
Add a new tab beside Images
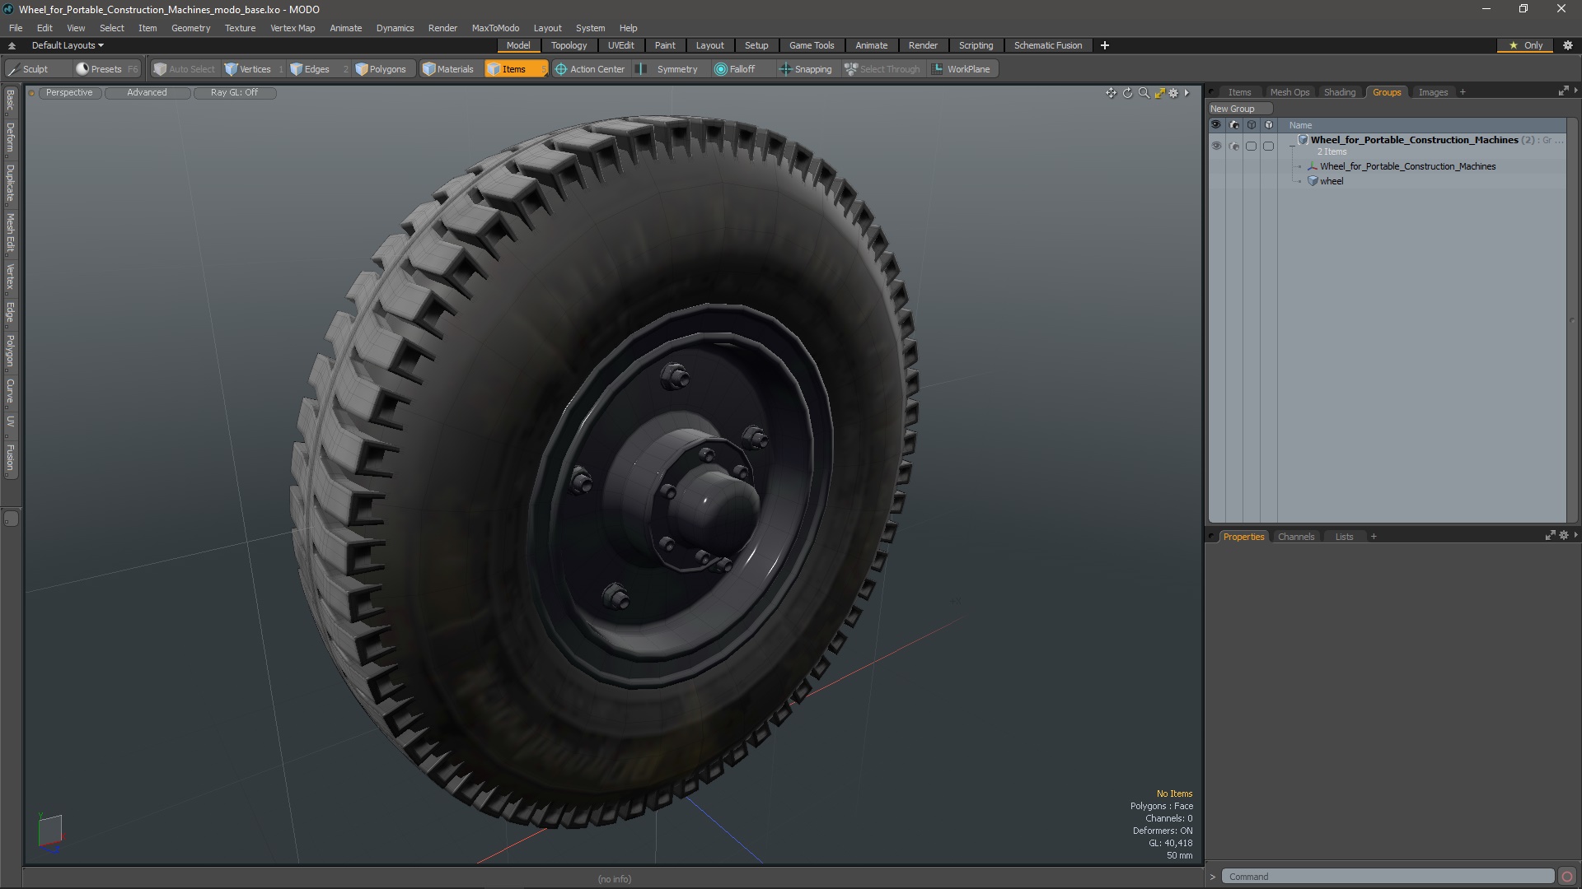click(1463, 92)
